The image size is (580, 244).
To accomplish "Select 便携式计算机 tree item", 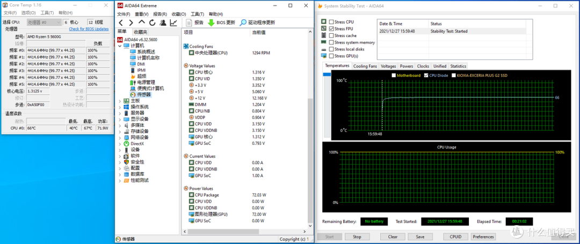I will point(147,88).
